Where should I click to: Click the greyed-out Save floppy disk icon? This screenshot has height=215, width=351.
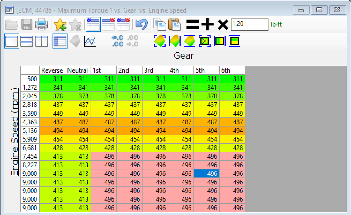27,25
